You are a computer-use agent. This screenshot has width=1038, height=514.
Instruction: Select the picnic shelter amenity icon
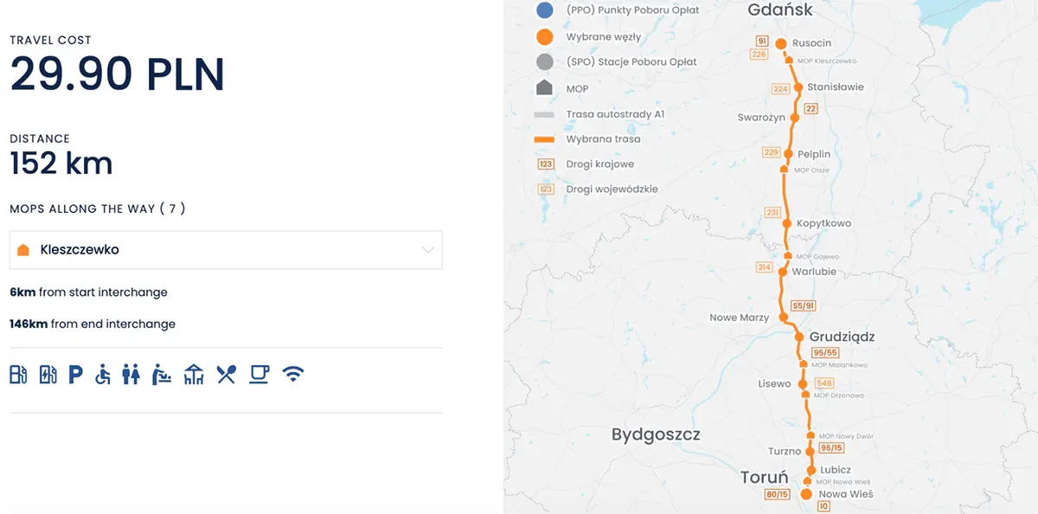[x=193, y=374]
